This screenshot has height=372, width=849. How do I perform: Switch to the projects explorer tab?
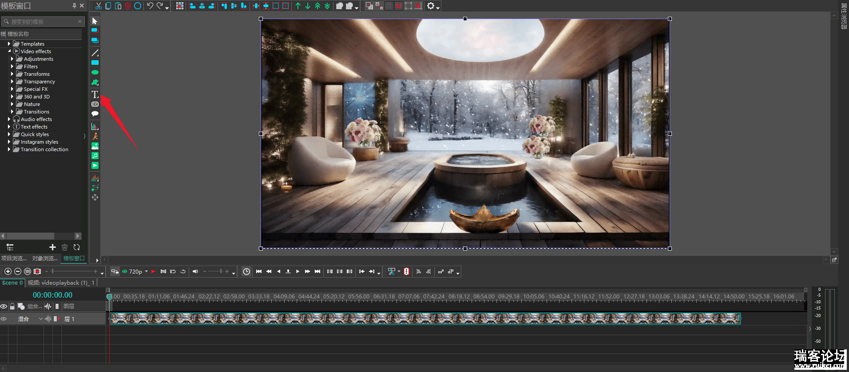pos(14,258)
